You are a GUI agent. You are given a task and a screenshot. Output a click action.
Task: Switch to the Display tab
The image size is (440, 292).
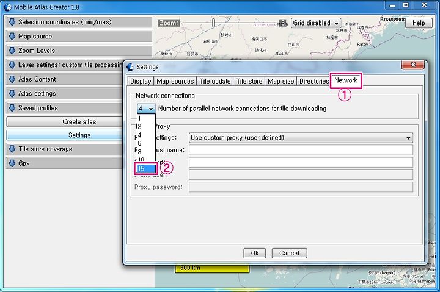(141, 81)
